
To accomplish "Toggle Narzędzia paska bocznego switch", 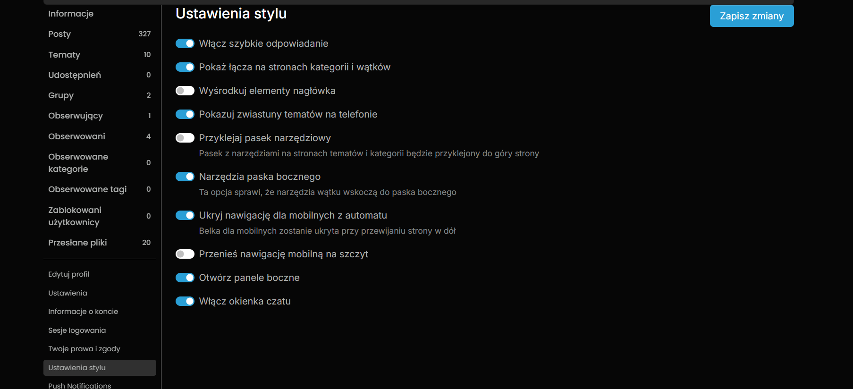I will 185,177.
